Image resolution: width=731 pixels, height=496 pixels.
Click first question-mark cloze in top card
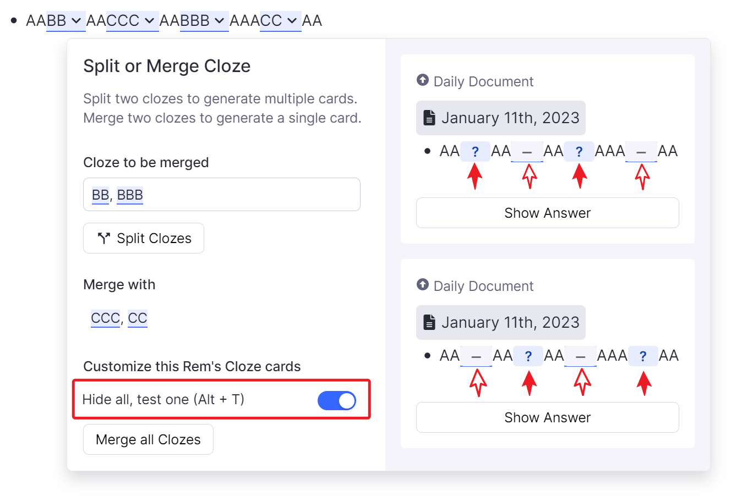click(x=475, y=151)
